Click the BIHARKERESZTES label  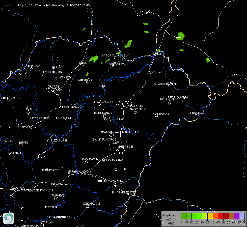pos(124,192)
